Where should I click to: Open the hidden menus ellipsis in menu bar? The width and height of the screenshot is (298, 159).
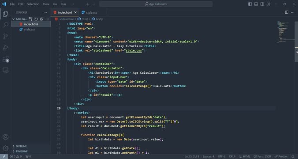pos(72,4)
